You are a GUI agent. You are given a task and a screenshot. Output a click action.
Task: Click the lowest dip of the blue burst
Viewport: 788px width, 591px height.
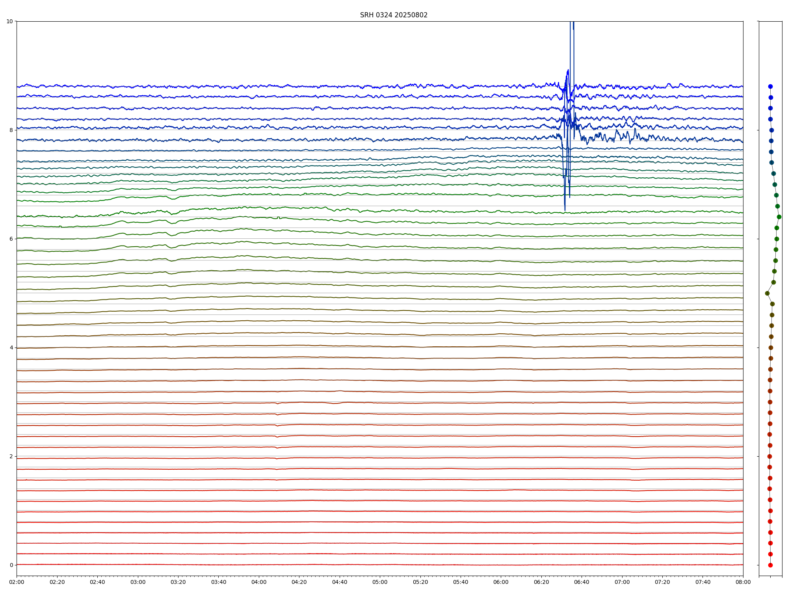point(565,209)
